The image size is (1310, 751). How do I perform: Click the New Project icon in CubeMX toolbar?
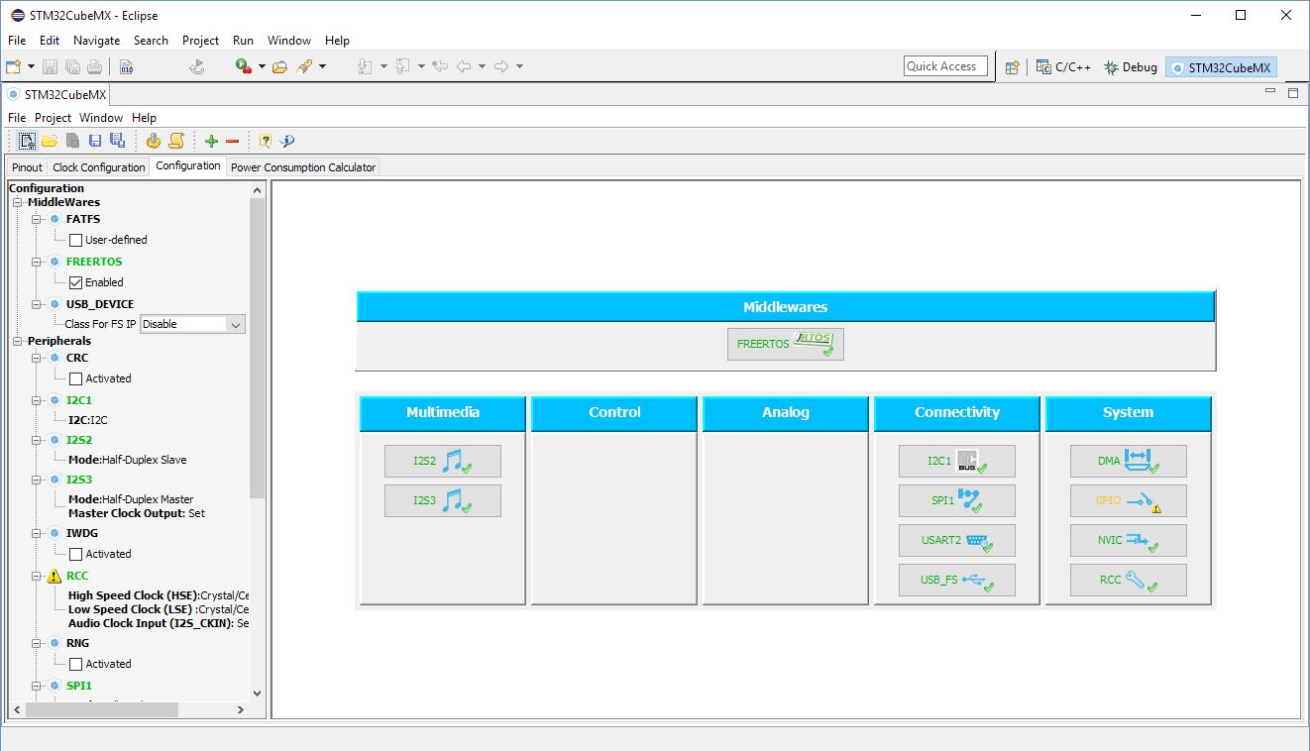pos(28,141)
